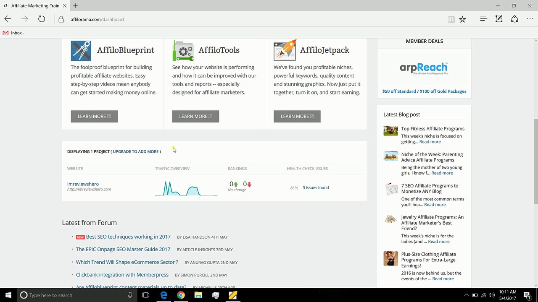Open the $50 off Standard arpReach deal link
The height and width of the screenshot is (302, 538).
tap(424, 91)
